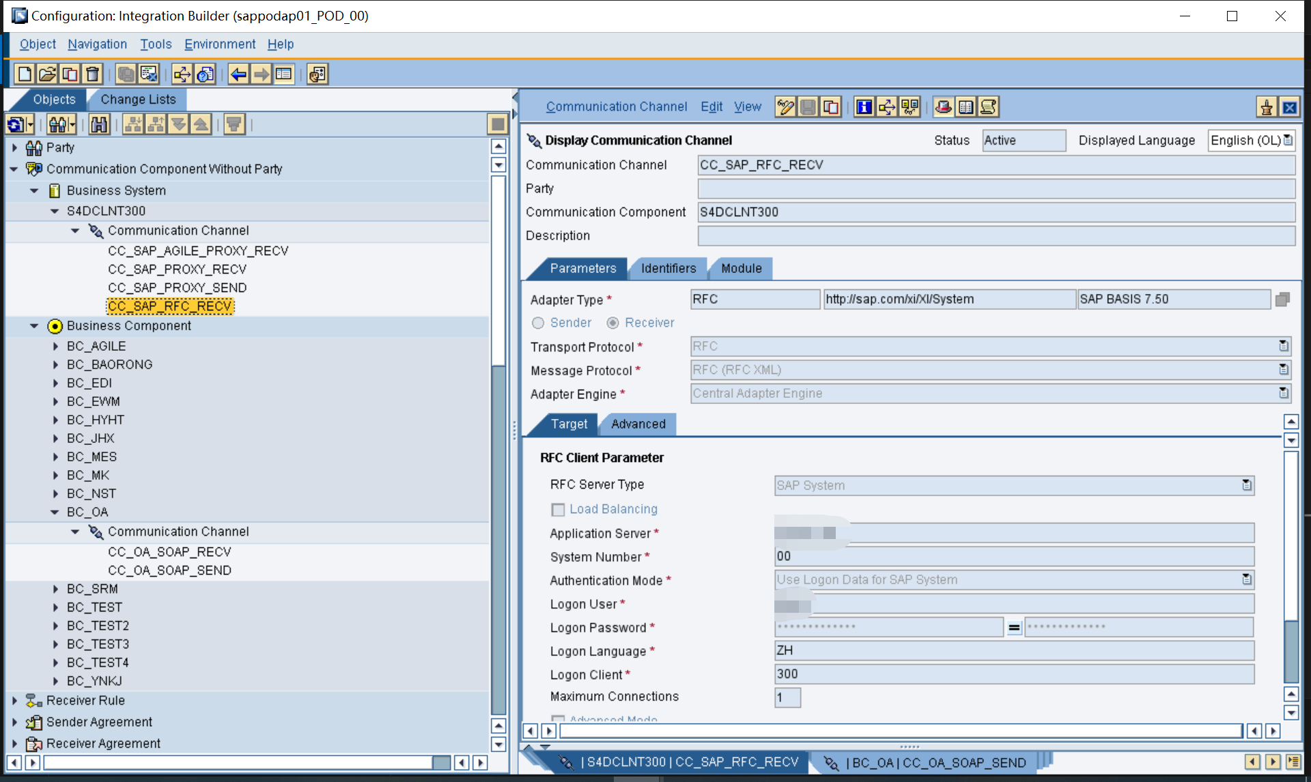Select CC_OA_SOAP_RECV channel in the tree
The width and height of the screenshot is (1311, 782).
point(169,551)
